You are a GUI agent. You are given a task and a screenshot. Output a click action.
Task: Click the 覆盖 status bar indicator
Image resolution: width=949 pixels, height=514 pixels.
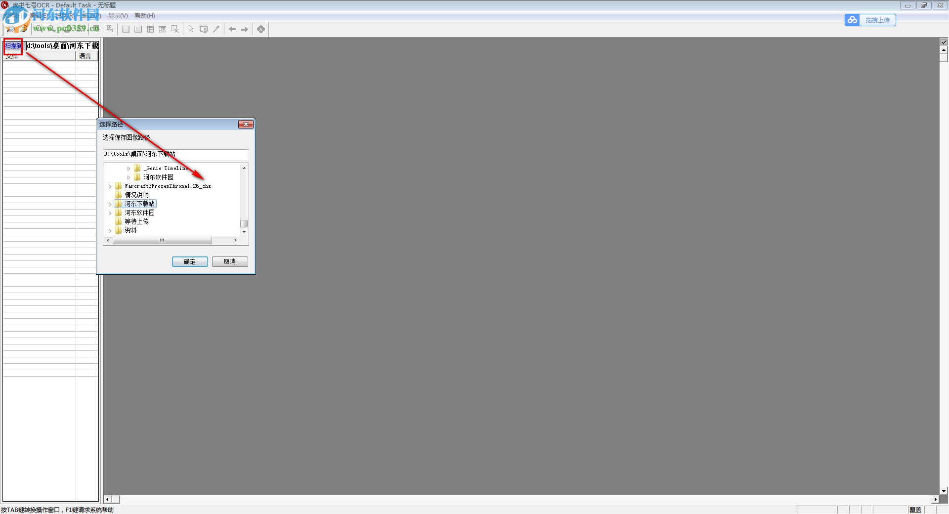915,510
